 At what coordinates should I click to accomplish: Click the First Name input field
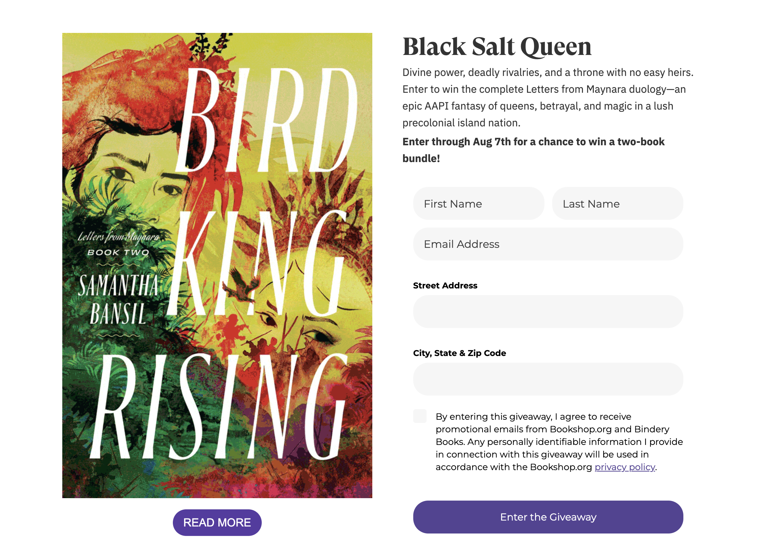click(x=478, y=203)
